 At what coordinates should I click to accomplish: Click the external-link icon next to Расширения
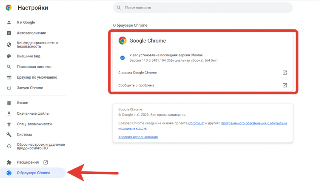point(46,162)
